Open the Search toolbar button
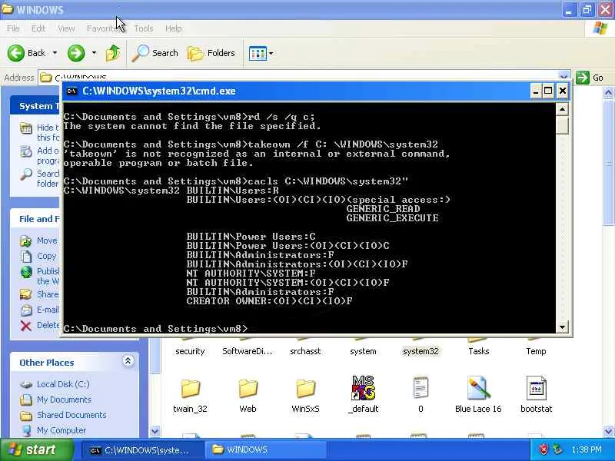 click(x=155, y=53)
